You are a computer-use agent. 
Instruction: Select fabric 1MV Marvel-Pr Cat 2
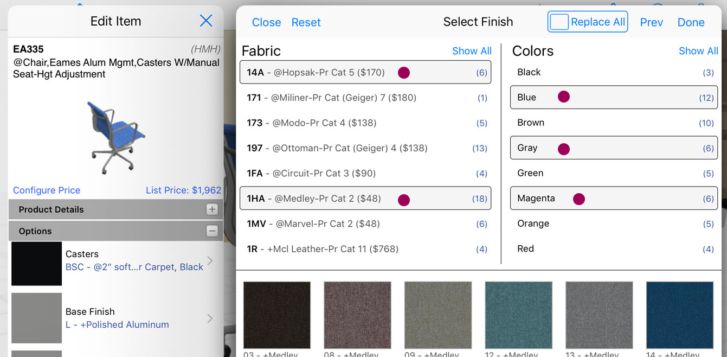tap(365, 224)
